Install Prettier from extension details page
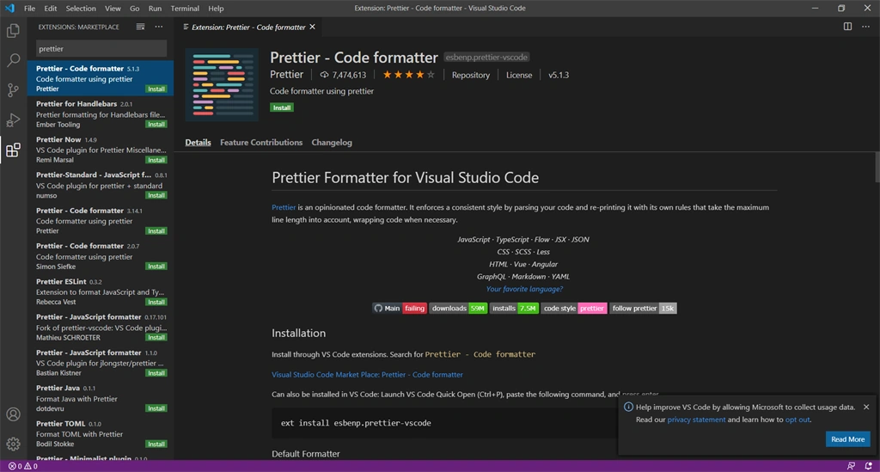 (282, 107)
